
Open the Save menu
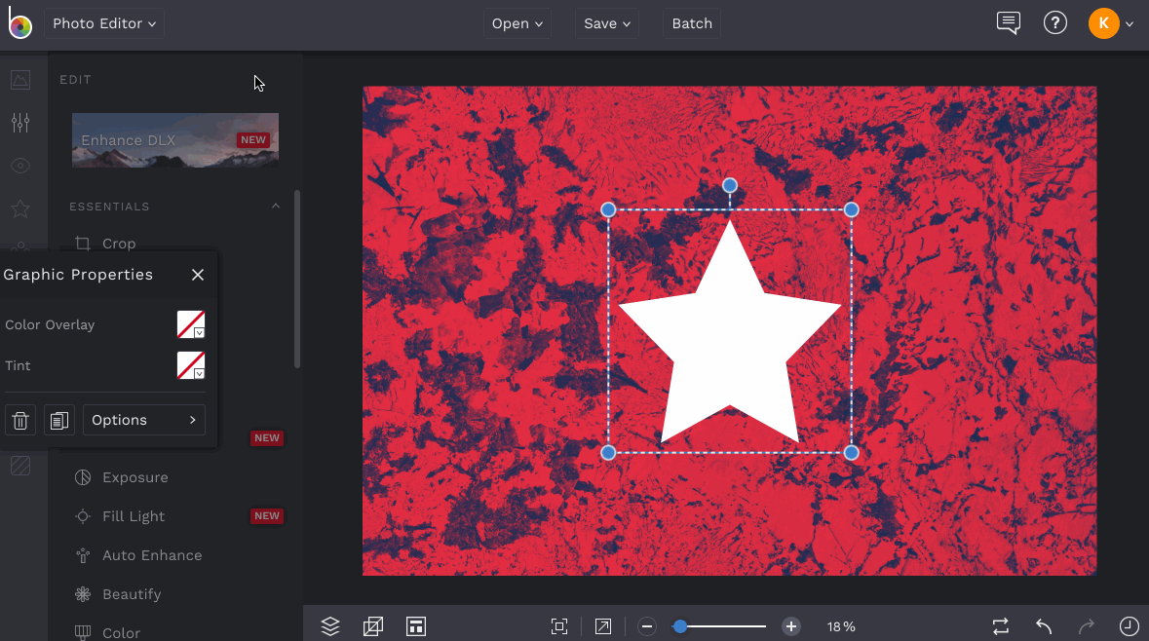(x=607, y=23)
